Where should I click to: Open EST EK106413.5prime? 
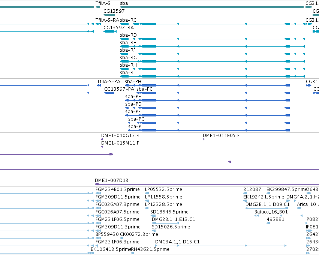[111, 249]
